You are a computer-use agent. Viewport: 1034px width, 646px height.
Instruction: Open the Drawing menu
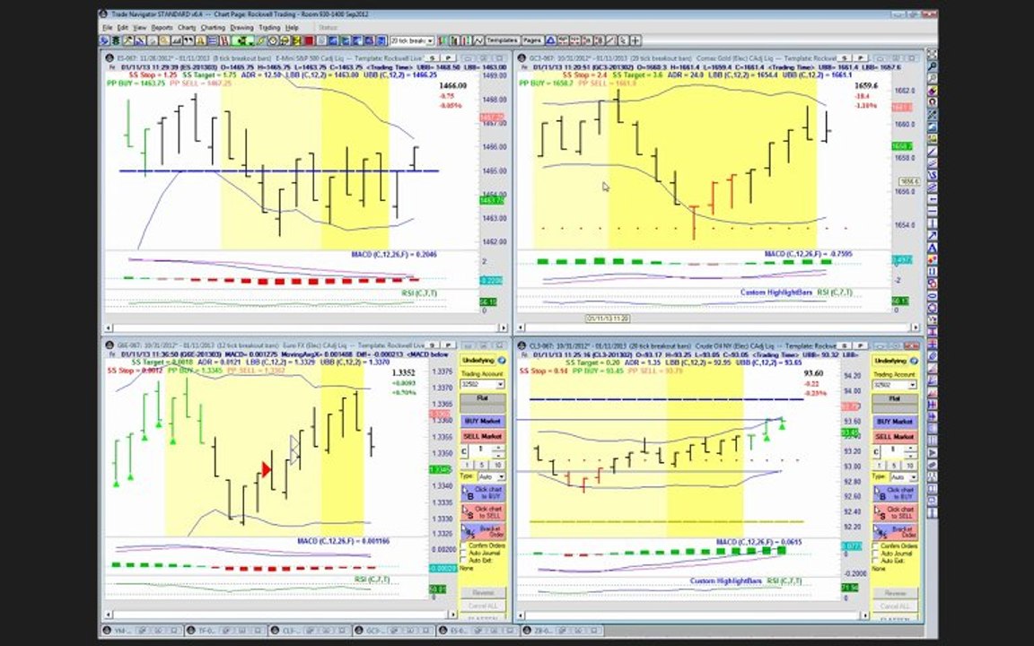(241, 28)
